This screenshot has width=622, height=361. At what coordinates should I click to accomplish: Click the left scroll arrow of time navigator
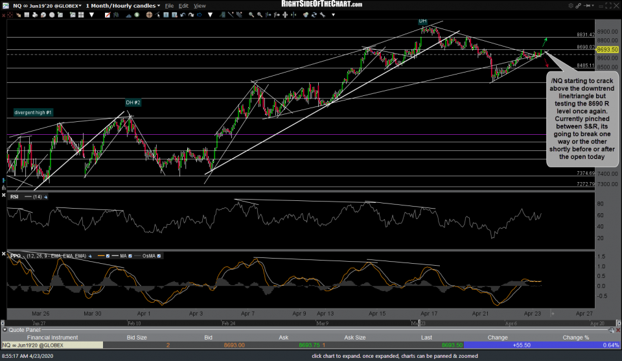[3, 323]
